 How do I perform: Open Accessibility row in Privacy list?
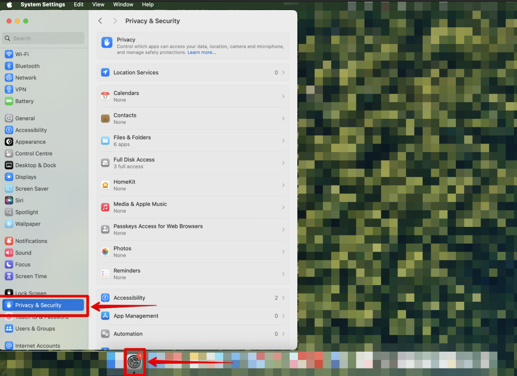193,298
